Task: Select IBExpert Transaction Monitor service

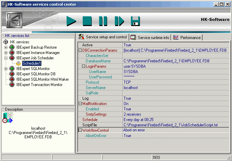Action: 40,85
